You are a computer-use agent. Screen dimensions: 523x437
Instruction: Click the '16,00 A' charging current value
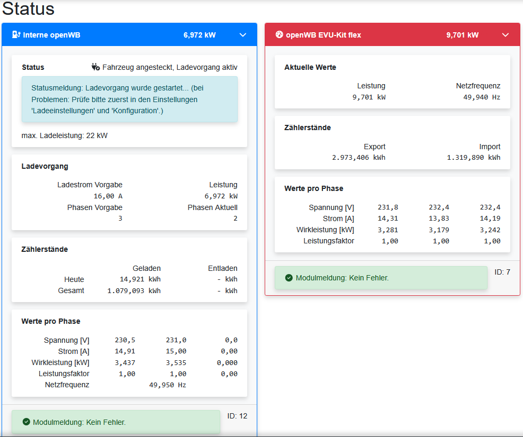(108, 196)
